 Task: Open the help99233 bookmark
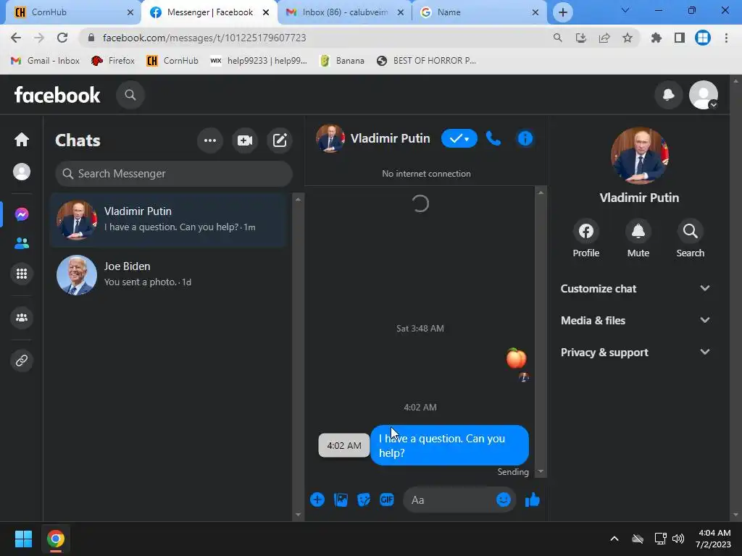[x=259, y=61]
